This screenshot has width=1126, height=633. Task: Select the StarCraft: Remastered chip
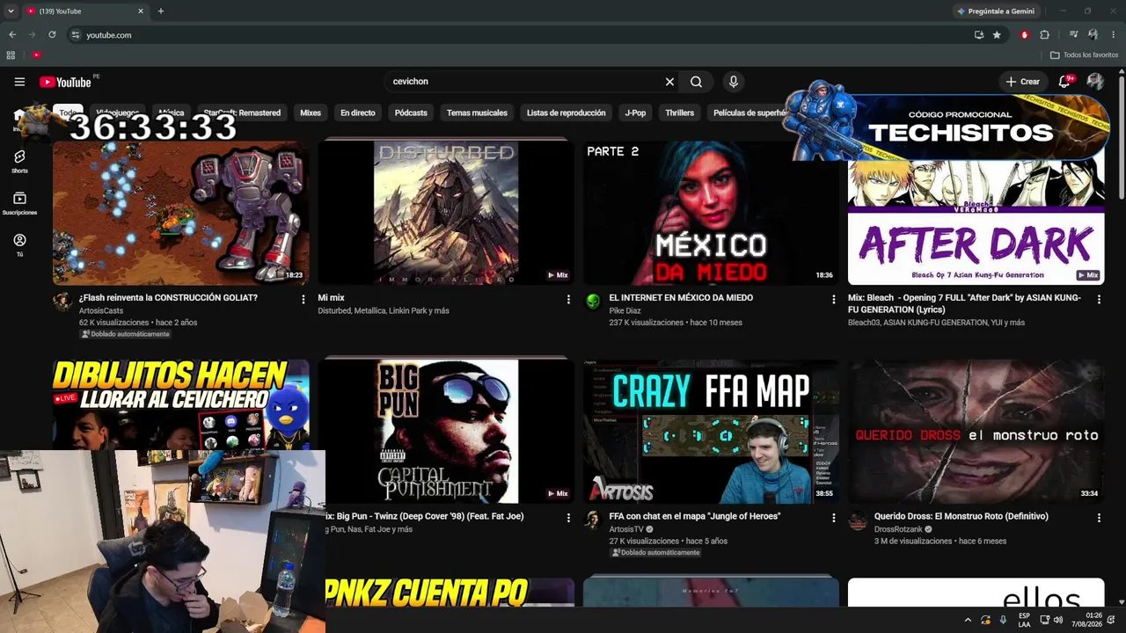tap(242, 113)
